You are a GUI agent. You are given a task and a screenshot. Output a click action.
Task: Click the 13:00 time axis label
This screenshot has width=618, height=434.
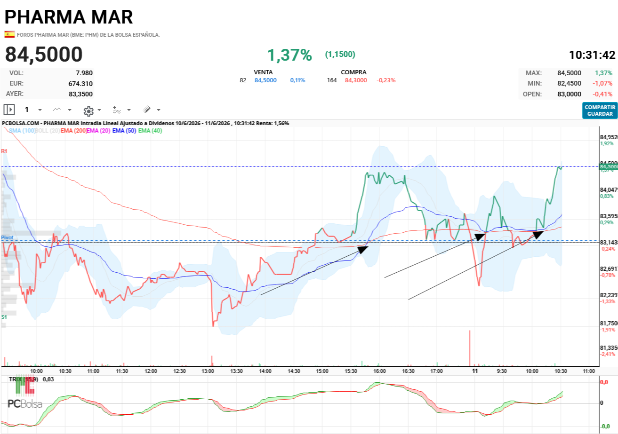(x=208, y=371)
